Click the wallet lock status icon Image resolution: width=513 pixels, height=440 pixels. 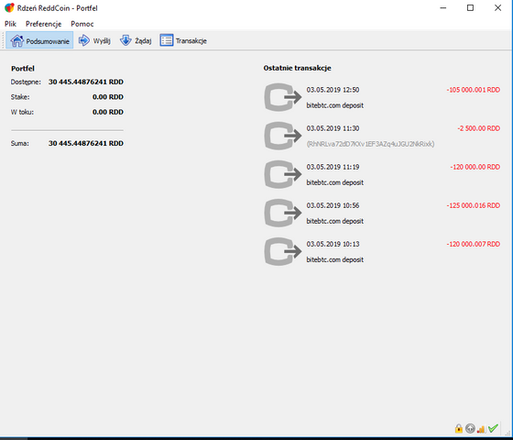tap(458, 428)
